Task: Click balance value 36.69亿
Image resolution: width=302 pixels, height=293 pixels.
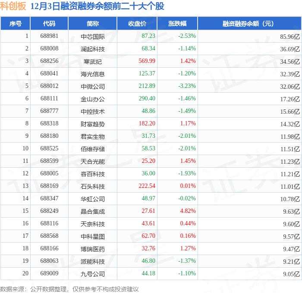Action: click(x=290, y=49)
